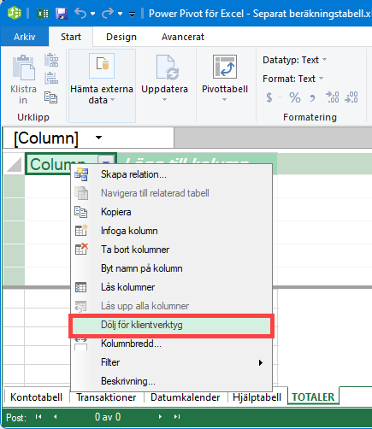Viewport: 372px width, 429px height.
Task: Select the TOTALER sheet tab
Action: 313,397
